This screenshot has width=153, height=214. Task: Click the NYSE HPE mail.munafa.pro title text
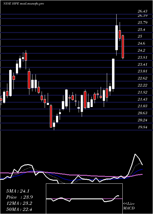[x=23, y=4]
